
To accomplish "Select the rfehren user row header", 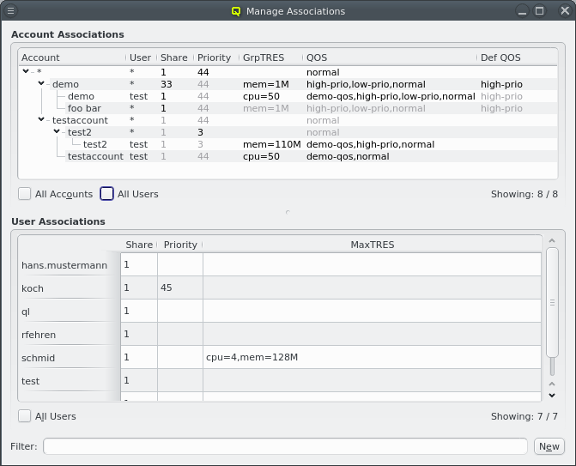I will [x=70, y=334].
